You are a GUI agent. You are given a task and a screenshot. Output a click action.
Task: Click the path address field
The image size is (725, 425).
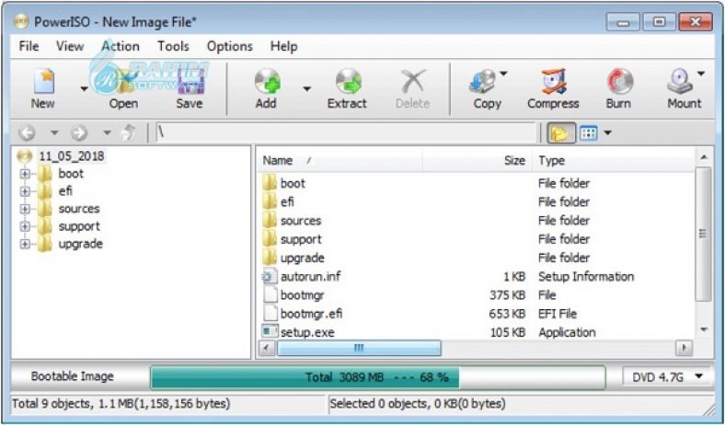click(345, 133)
